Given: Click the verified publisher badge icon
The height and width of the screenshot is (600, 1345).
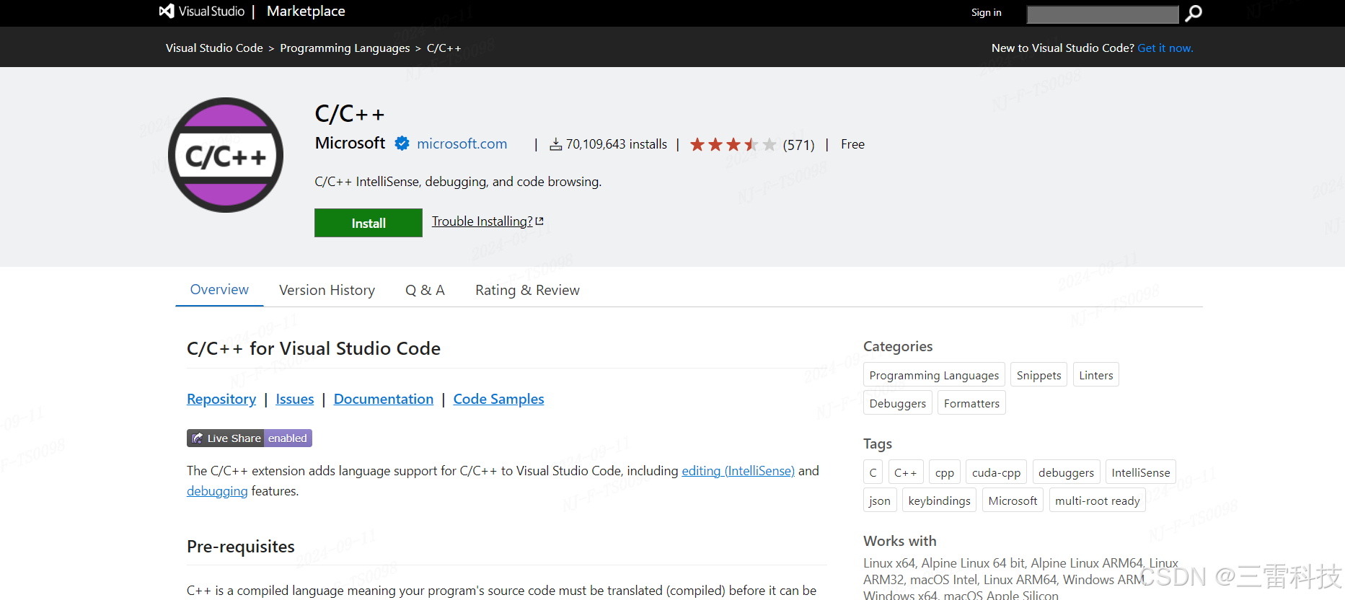Looking at the screenshot, I should point(402,144).
